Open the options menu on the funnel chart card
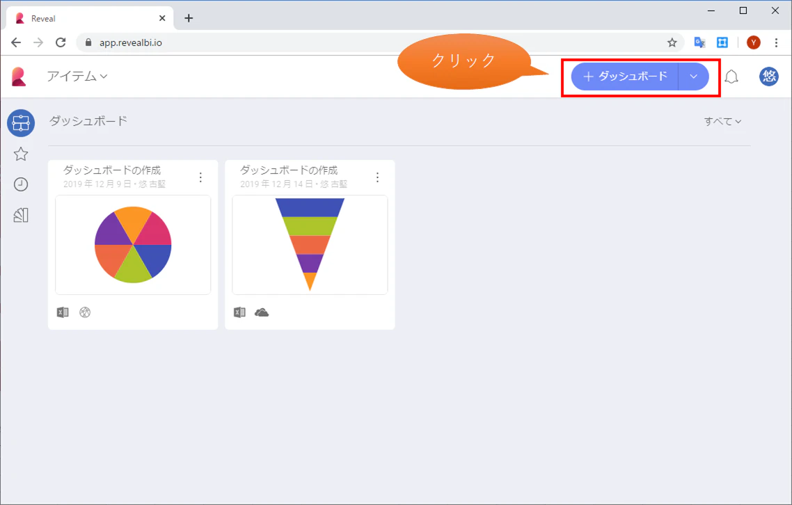Image resolution: width=792 pixels, height=505 pixels. click(377, 177)
